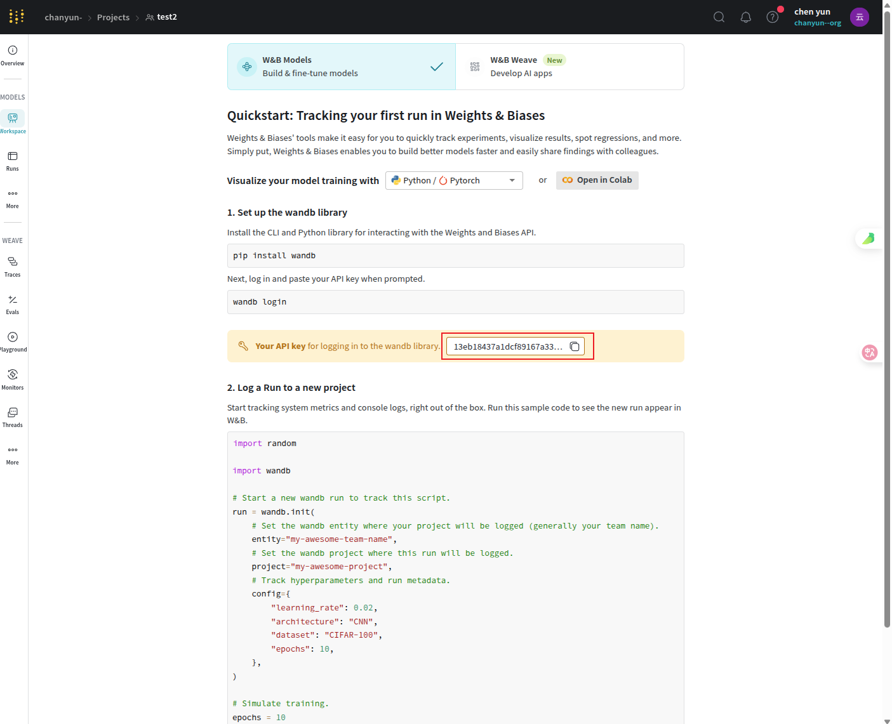Go to Overview in sidebar
Viewport: 892px width, 724px height.
coord(13,56)
